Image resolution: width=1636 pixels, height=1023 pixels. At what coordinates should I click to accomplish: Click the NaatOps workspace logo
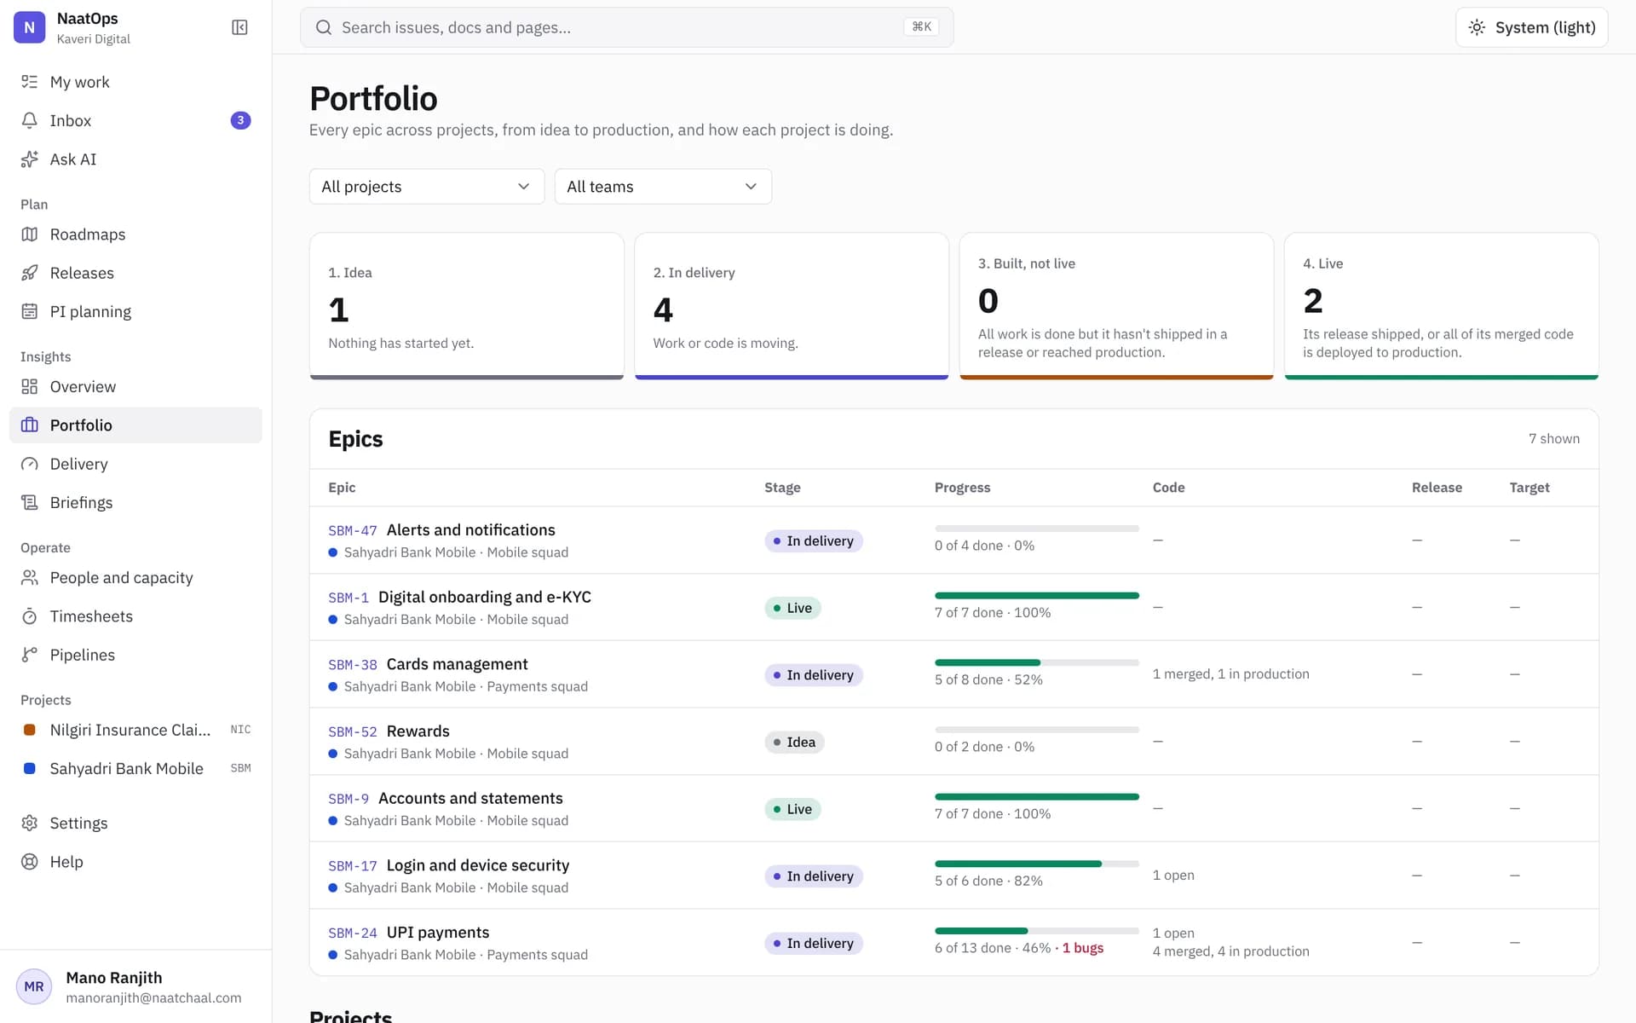[x=30, y=27]
